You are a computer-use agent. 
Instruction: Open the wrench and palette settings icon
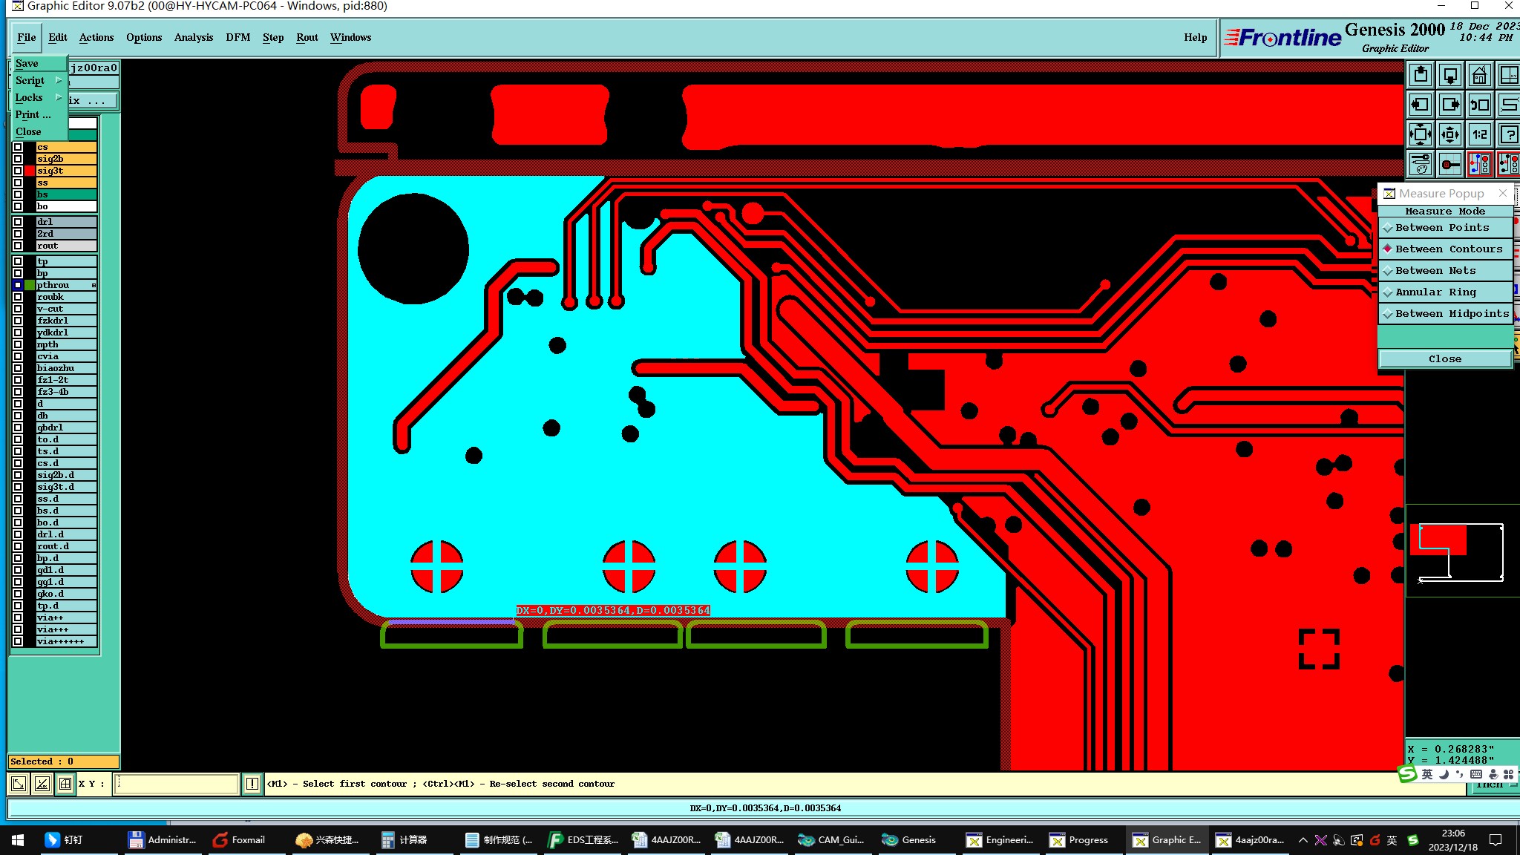1421,164
